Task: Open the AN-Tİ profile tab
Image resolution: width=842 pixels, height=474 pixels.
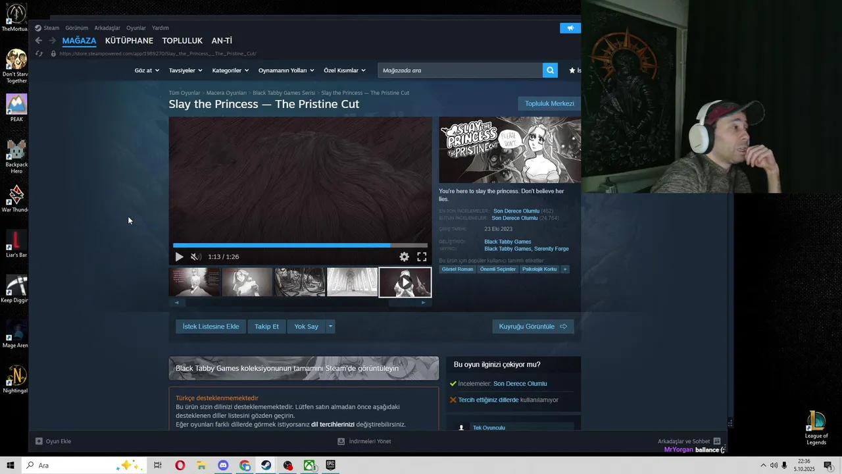Action: (222, 41)
